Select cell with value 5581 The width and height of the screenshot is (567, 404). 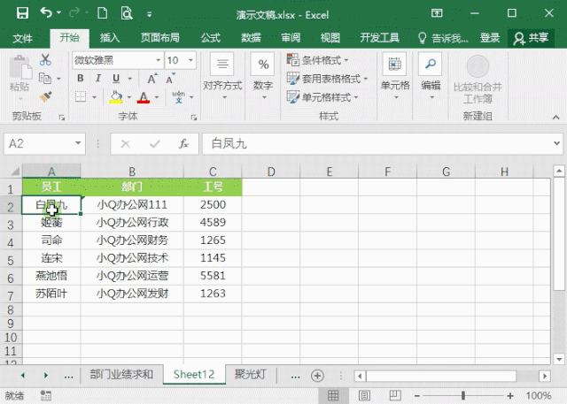(x=213, y=276)
